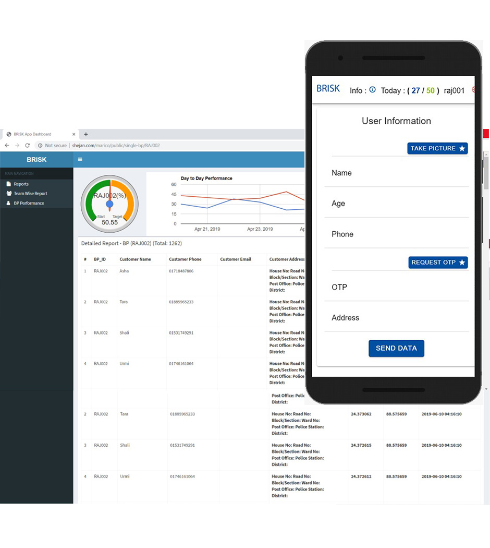Toggle the sidebar hamburger menu
This screenshot has width=490, height=548.
(80, 159)
